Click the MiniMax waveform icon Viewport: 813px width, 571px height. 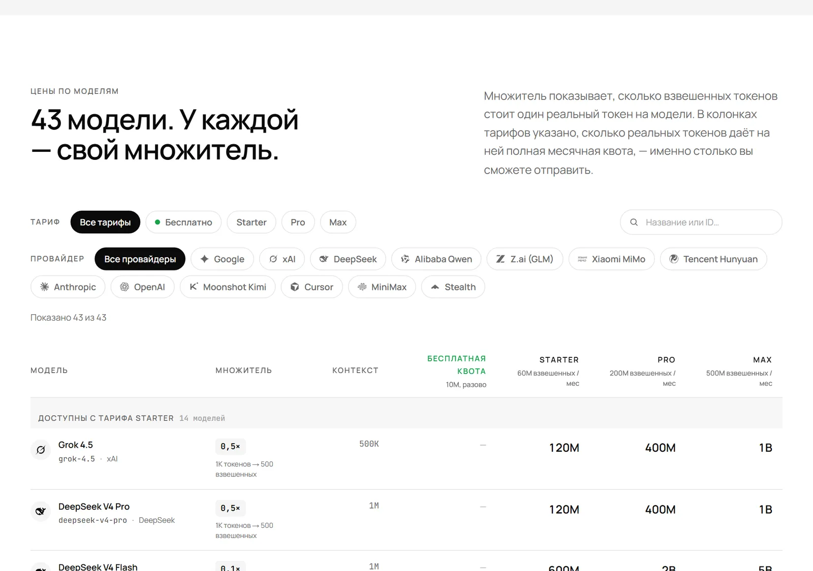362,287
